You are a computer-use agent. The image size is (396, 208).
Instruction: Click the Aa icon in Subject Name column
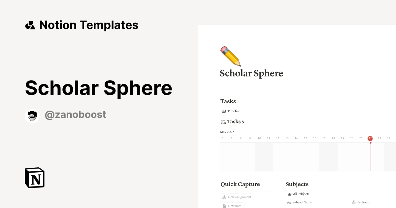(289, 202)
